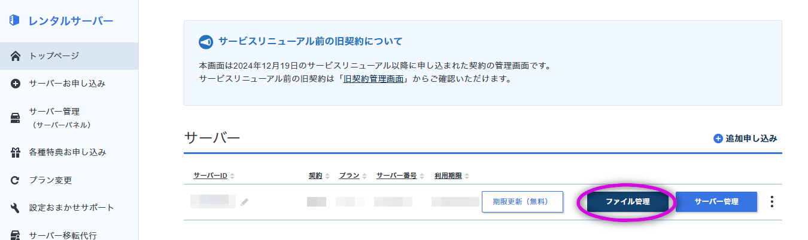Click the plus icon for サーバーお申し込み
The width and height of the screenshot is (808, 240).
[x=16, y=84]
